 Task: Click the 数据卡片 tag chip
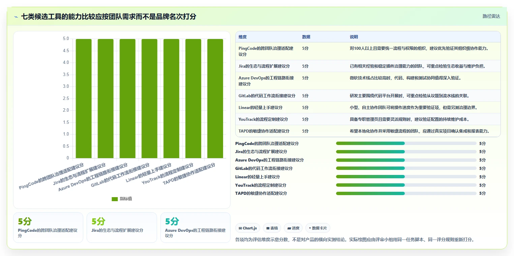point(318,228)
